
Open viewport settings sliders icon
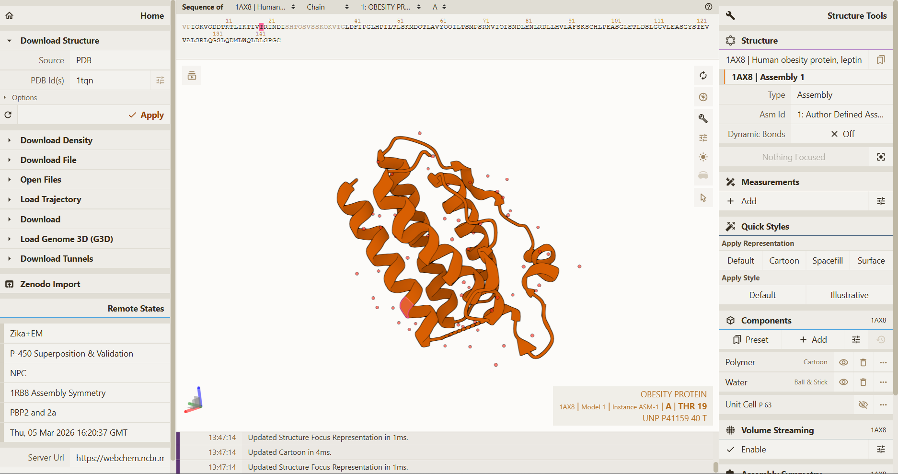click(703, 138)
